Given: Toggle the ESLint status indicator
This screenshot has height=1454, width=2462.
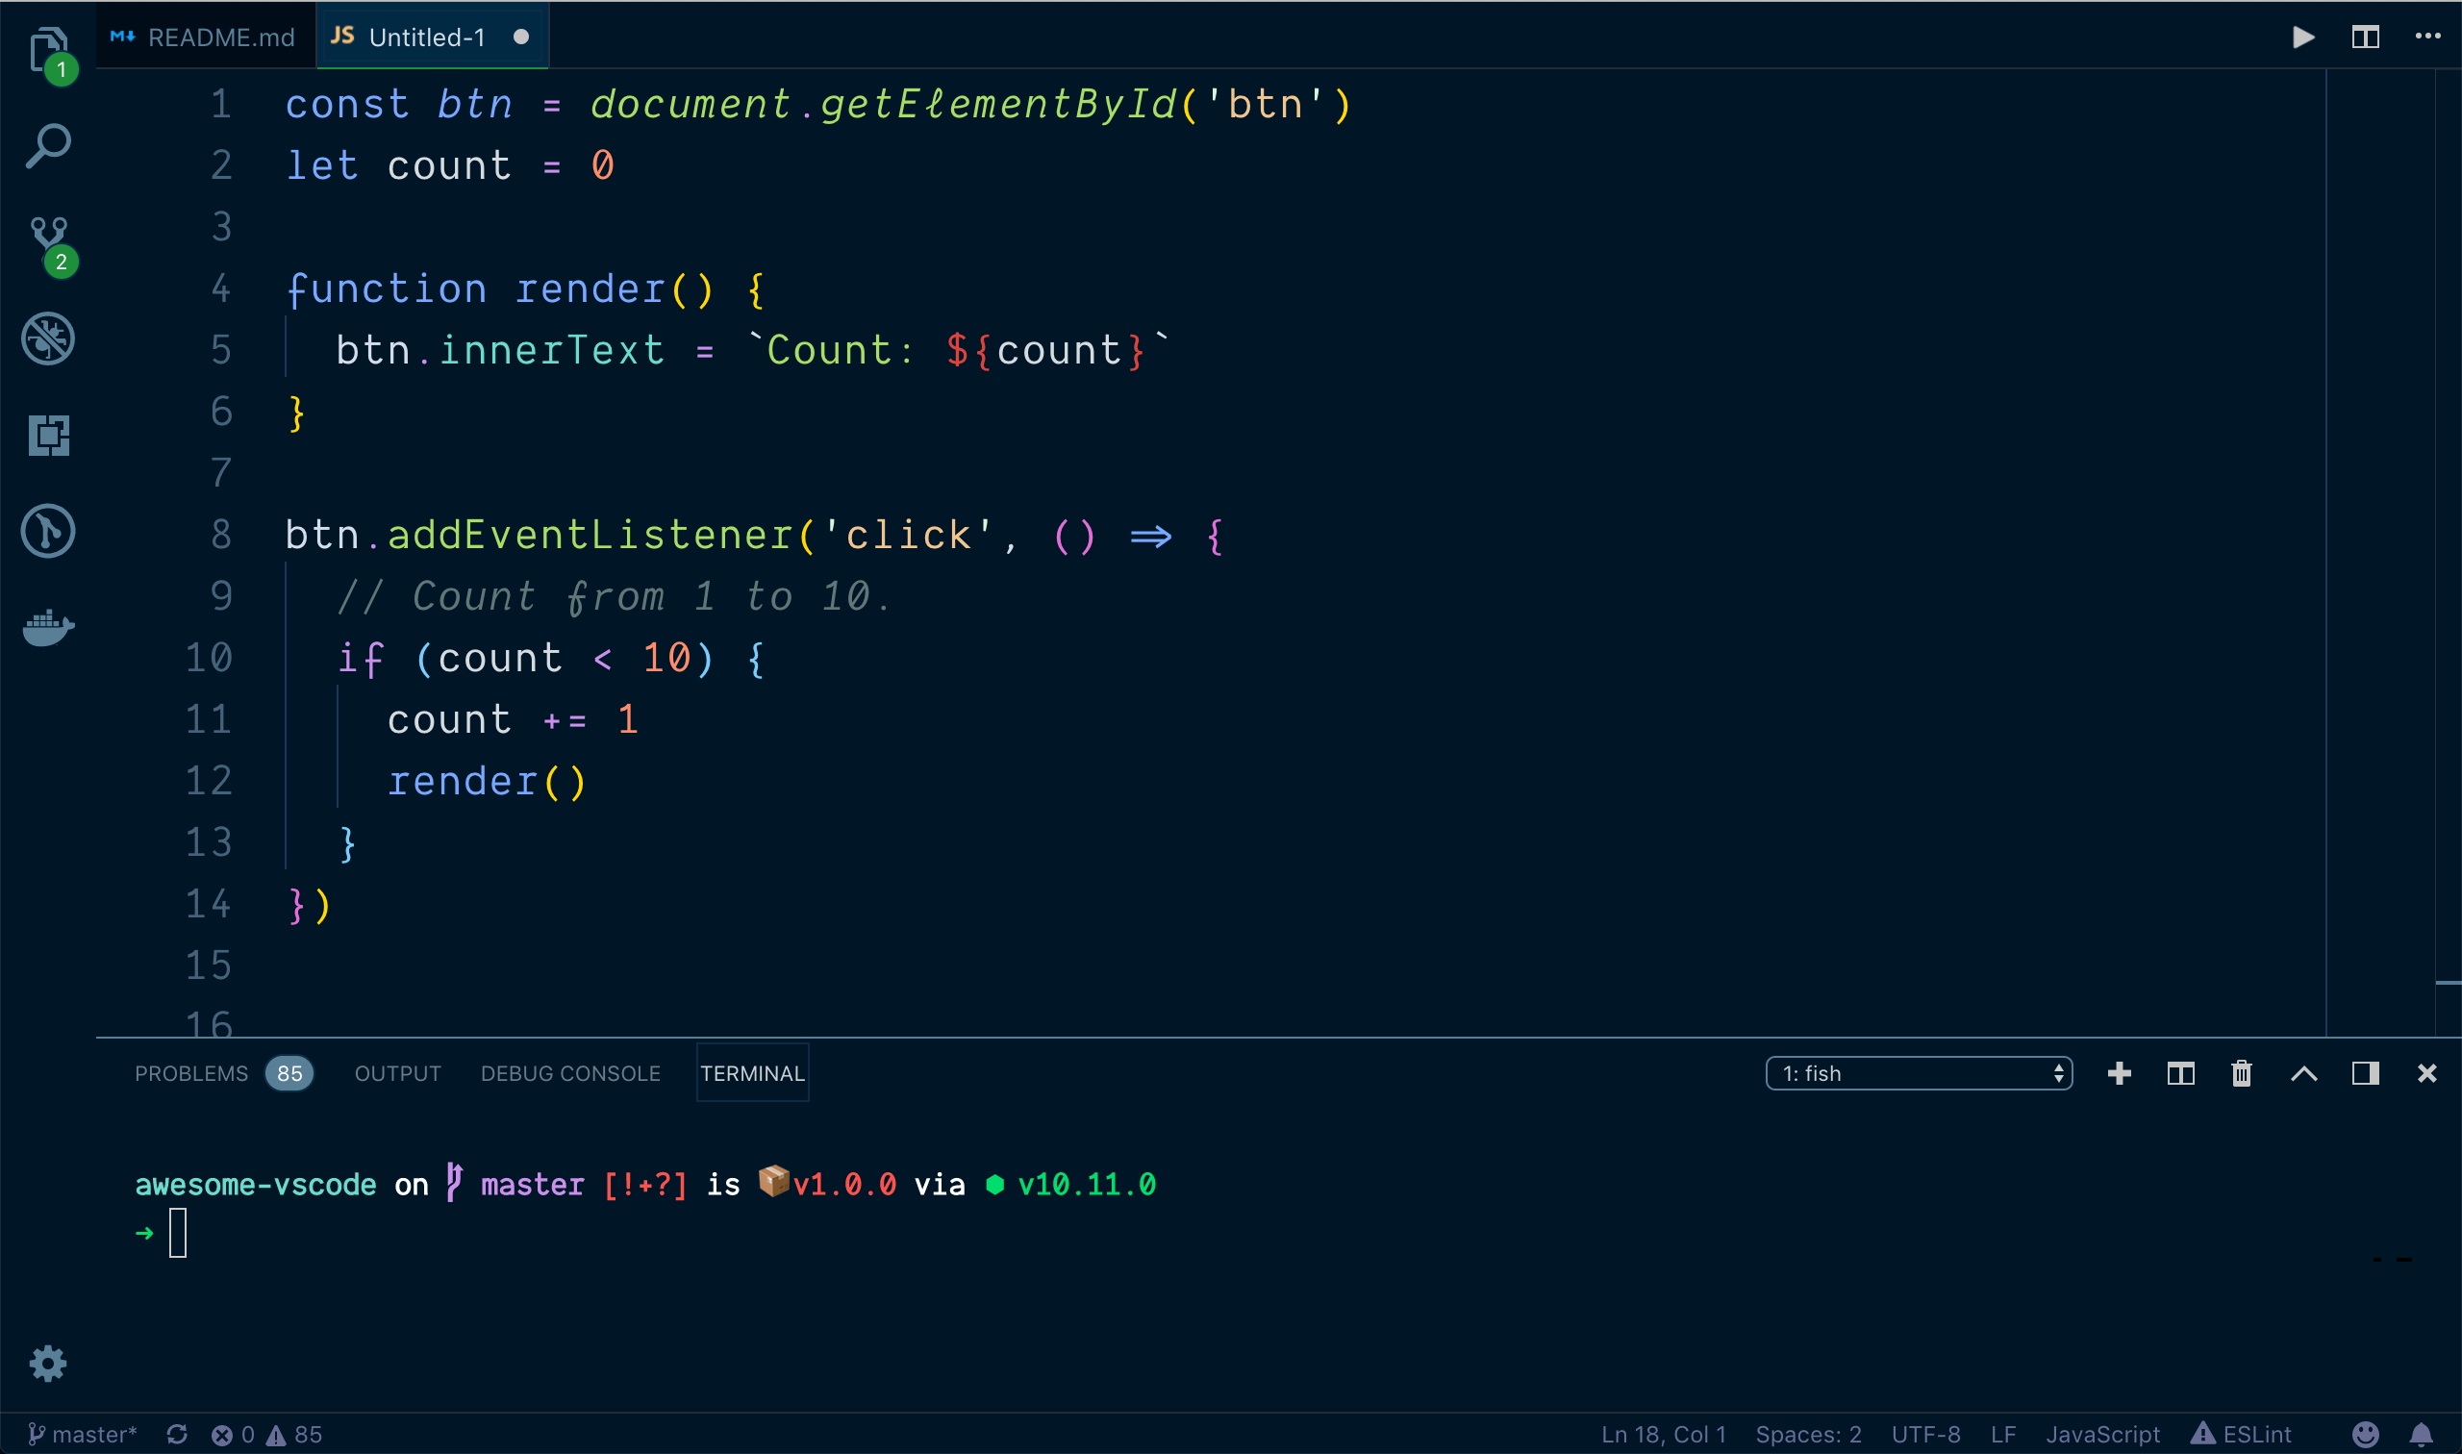Looking at the screenshot, I should pos(2242,1435).
